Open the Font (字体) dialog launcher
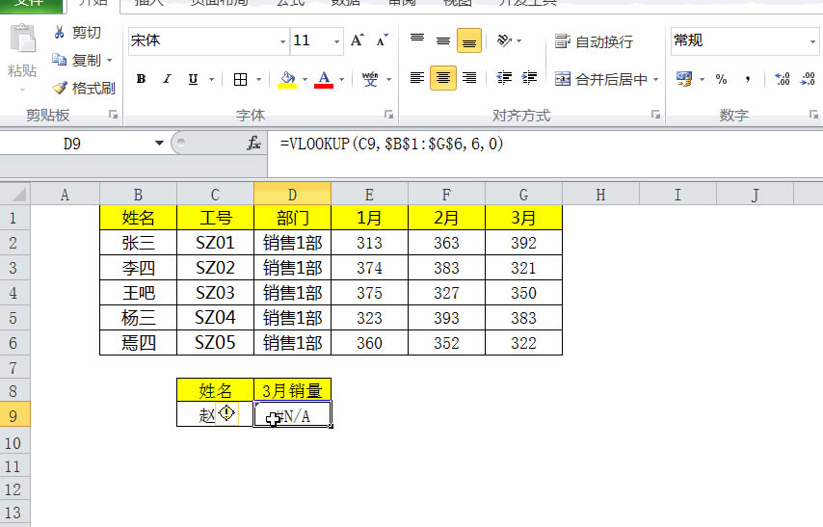This screenshot has height=527, width=823. click(389, 115)
